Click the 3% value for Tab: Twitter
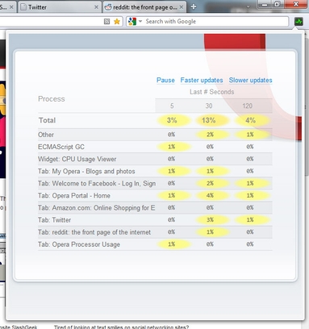This screenshot has width=309, height=329. [x=210, y=220]
